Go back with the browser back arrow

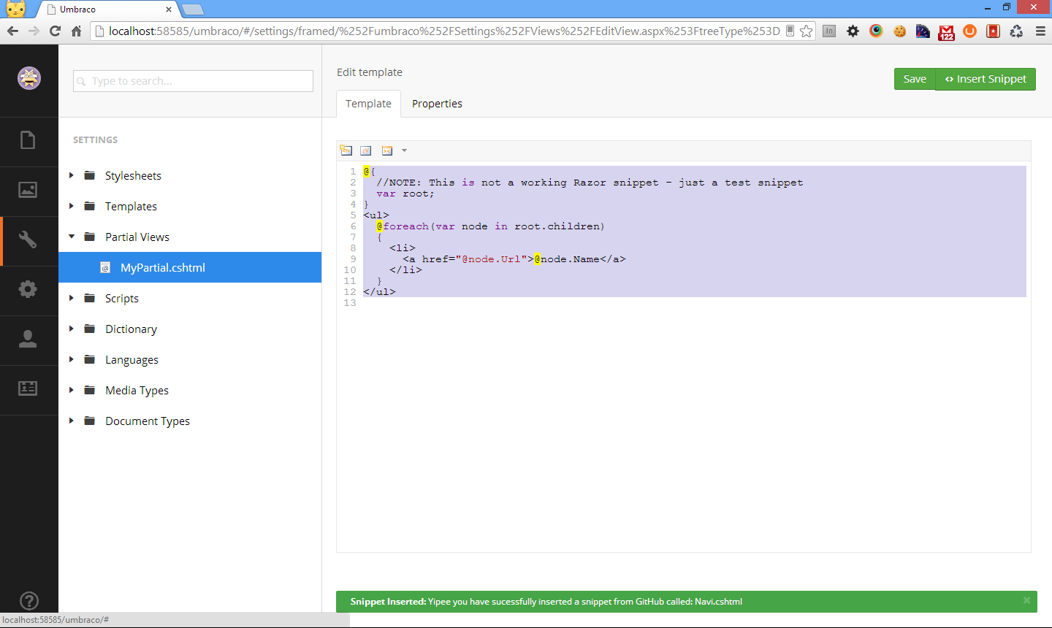12,31
